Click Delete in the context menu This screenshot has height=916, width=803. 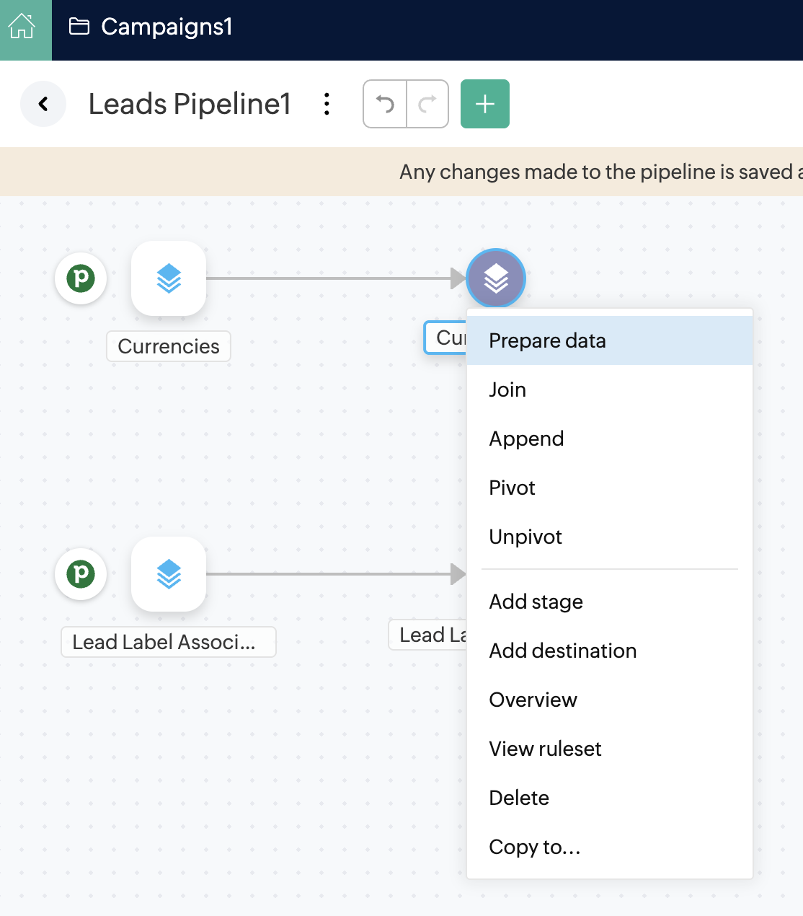[519, 798]
